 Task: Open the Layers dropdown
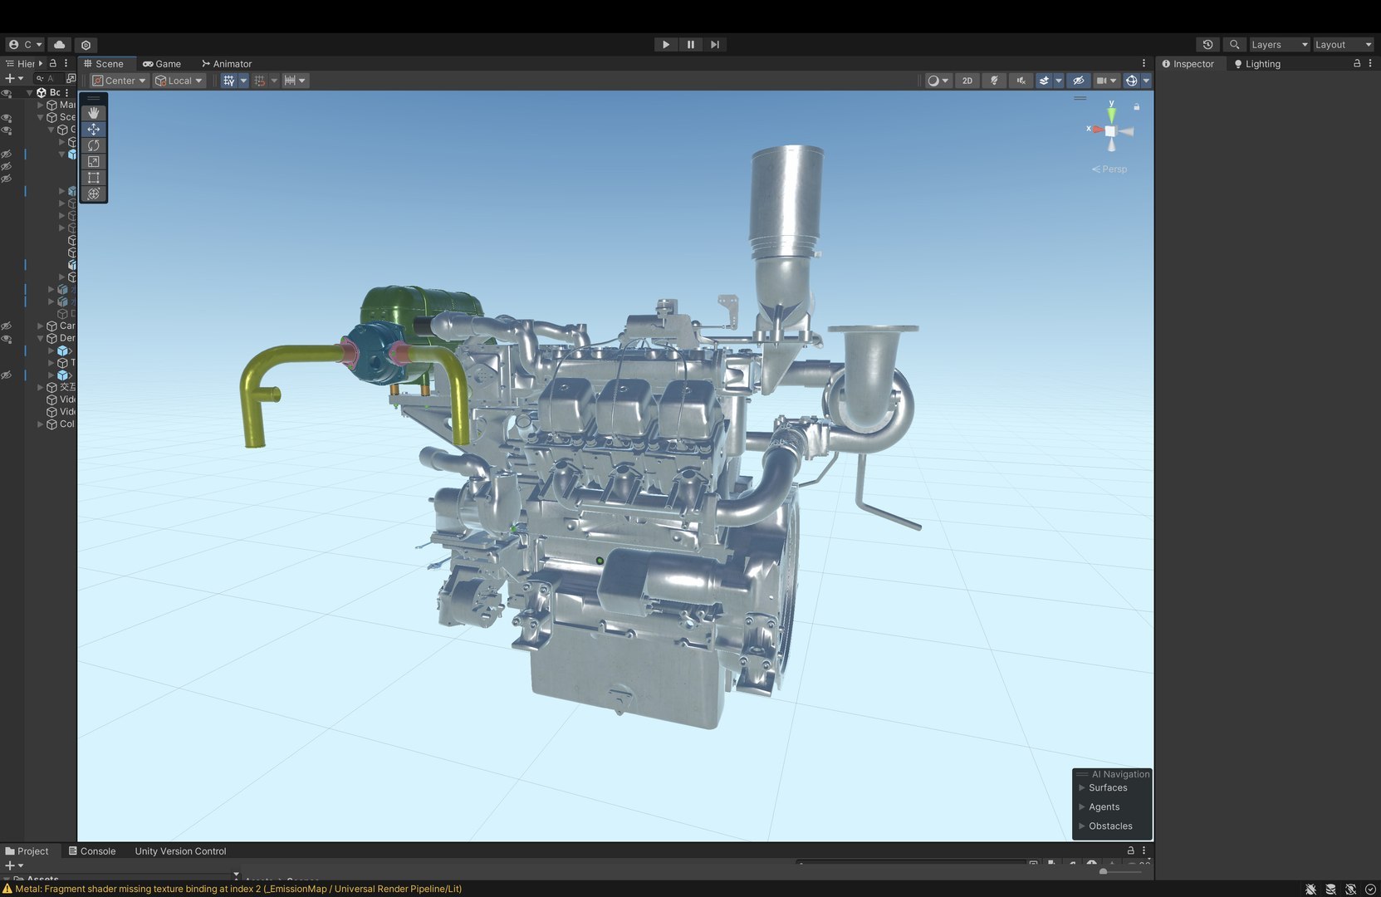[x=1279, y=45]
